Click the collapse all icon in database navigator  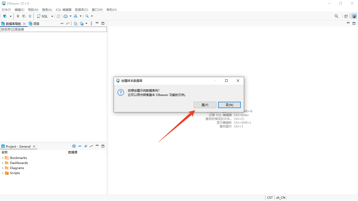[62, 23]
